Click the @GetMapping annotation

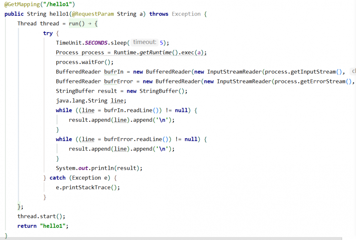click(x=22, y=4)
